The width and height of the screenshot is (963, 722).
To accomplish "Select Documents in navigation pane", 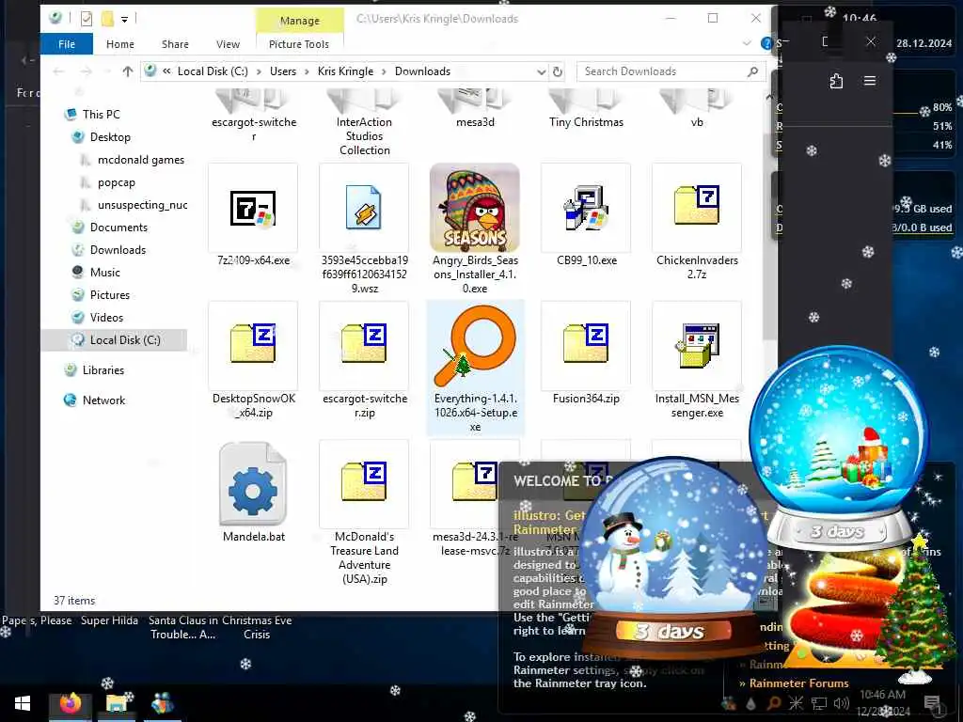I will tap(118, 228).
